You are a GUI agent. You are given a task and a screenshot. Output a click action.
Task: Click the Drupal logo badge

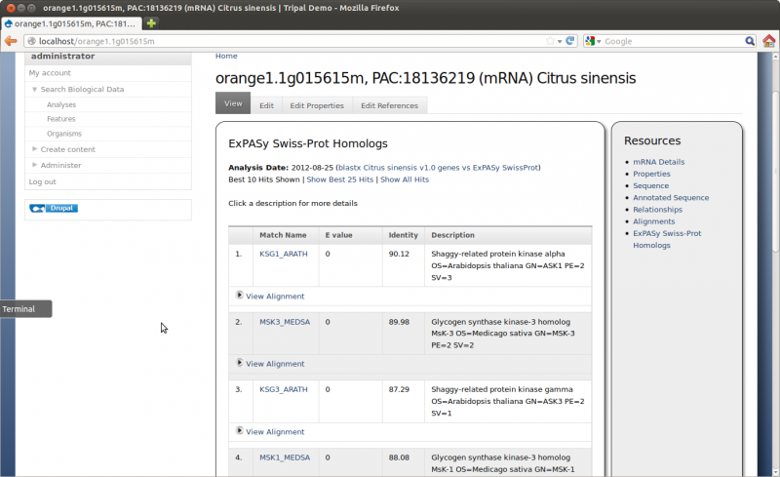tap(54, 208)
